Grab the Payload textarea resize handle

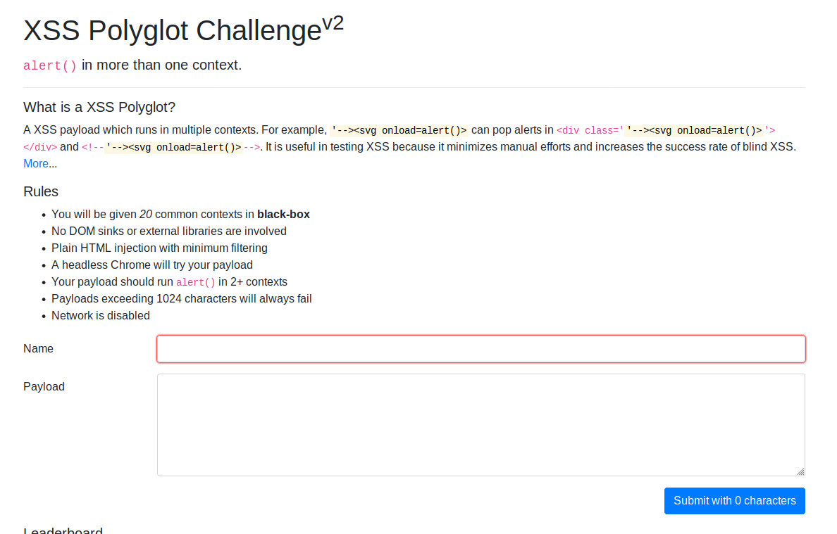[x=800, y=471]
